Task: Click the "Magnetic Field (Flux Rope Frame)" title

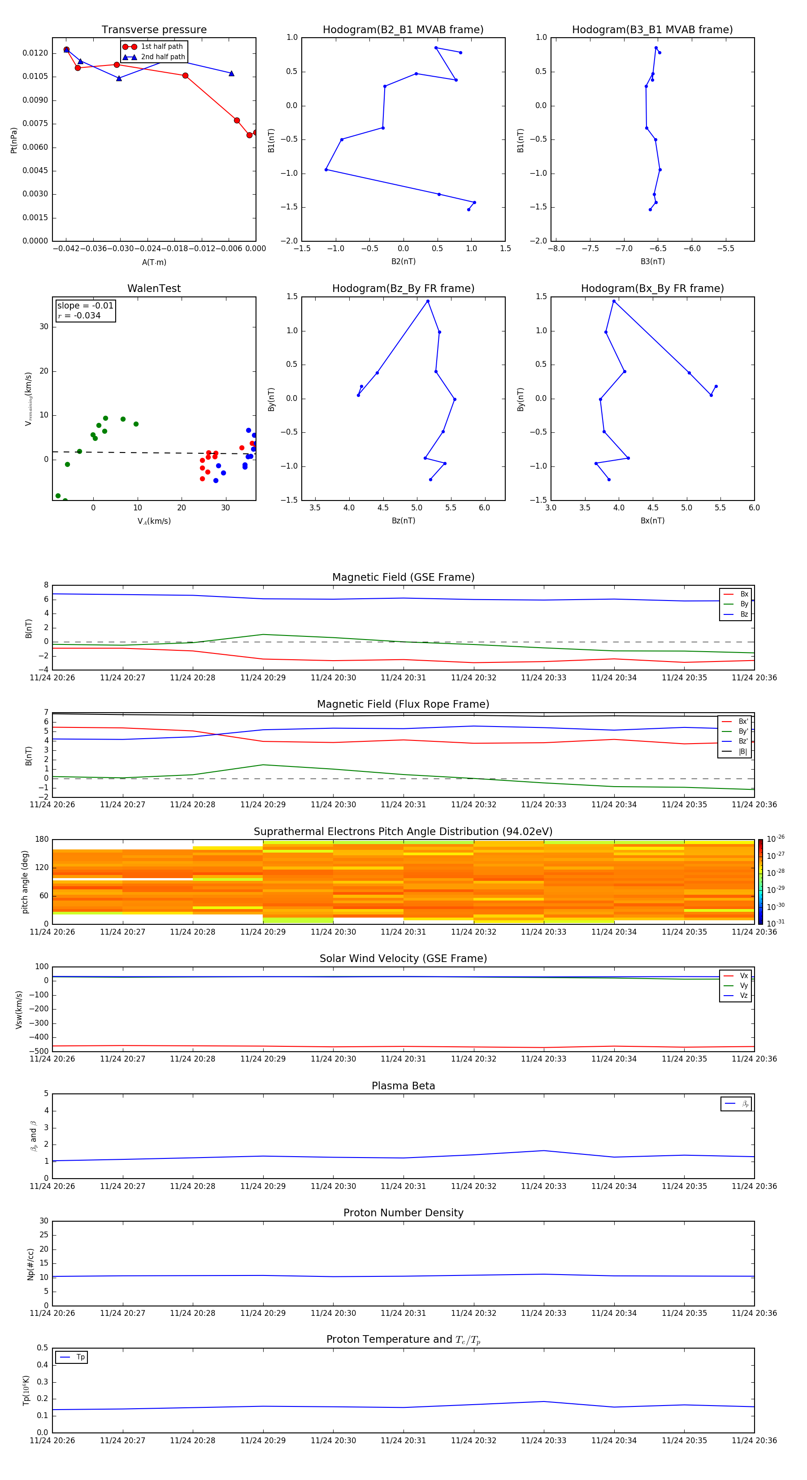Action: pyautogui.click(x=403, y=704)
